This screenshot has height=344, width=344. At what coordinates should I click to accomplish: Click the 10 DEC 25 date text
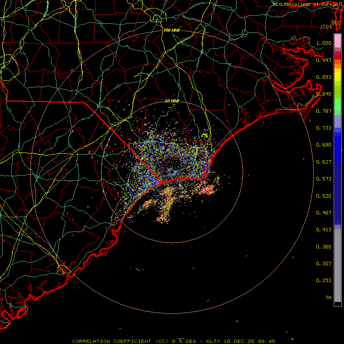(x=240, y=341)
